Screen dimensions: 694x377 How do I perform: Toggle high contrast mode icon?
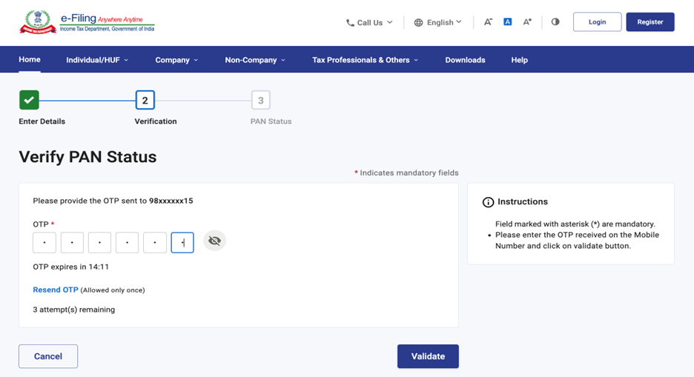[555, 22]
